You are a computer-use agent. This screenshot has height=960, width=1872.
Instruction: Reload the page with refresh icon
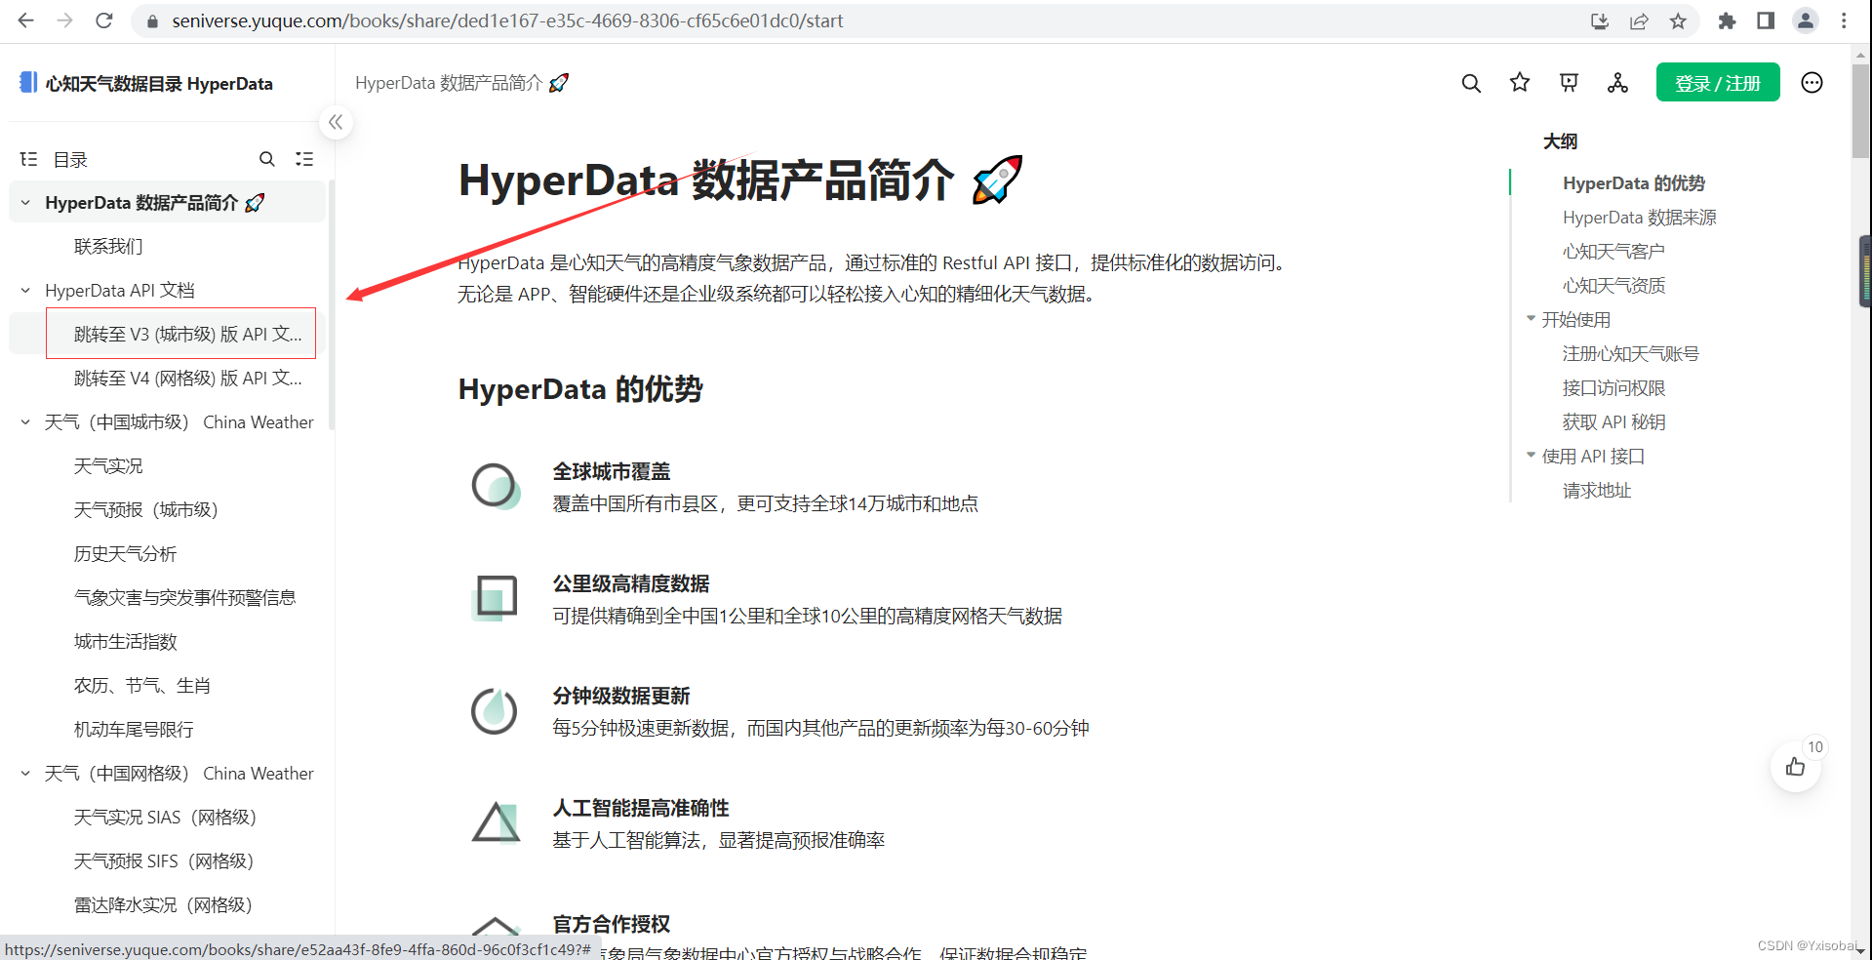click(x=104, y=20)
